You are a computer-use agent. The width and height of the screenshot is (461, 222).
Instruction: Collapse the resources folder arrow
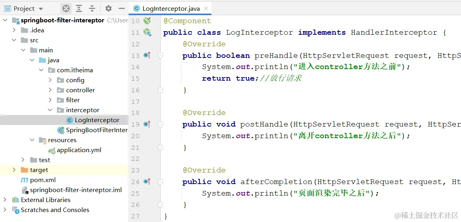click(32, 140)
